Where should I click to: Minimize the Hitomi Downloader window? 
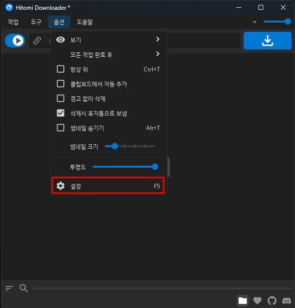coord(239,7)
